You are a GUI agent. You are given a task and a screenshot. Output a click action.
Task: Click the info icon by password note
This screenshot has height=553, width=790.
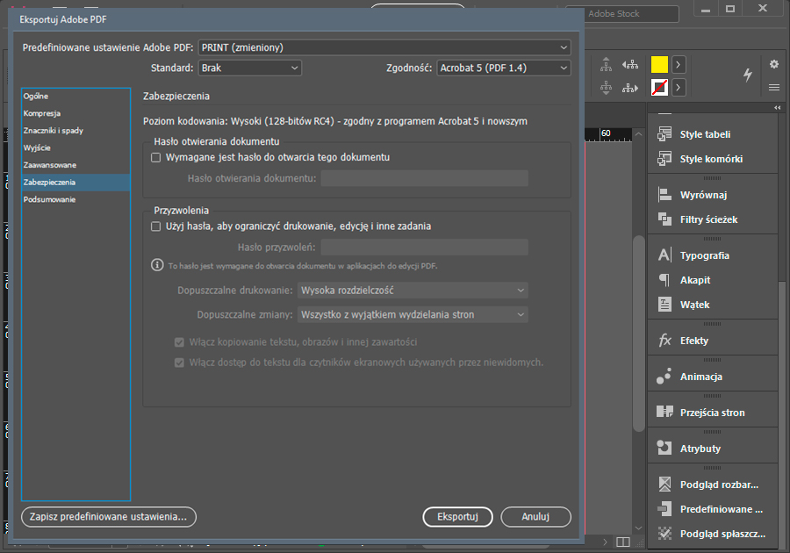(157, 265)
